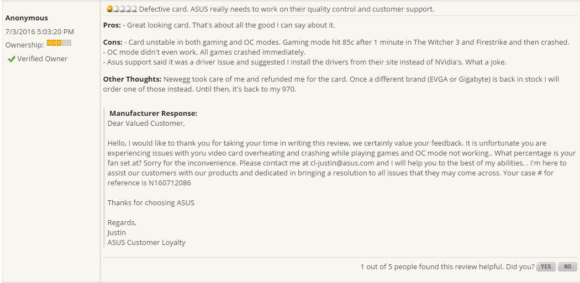
Task: Click the Other Thoughts heading
Action: pos(133,79)
